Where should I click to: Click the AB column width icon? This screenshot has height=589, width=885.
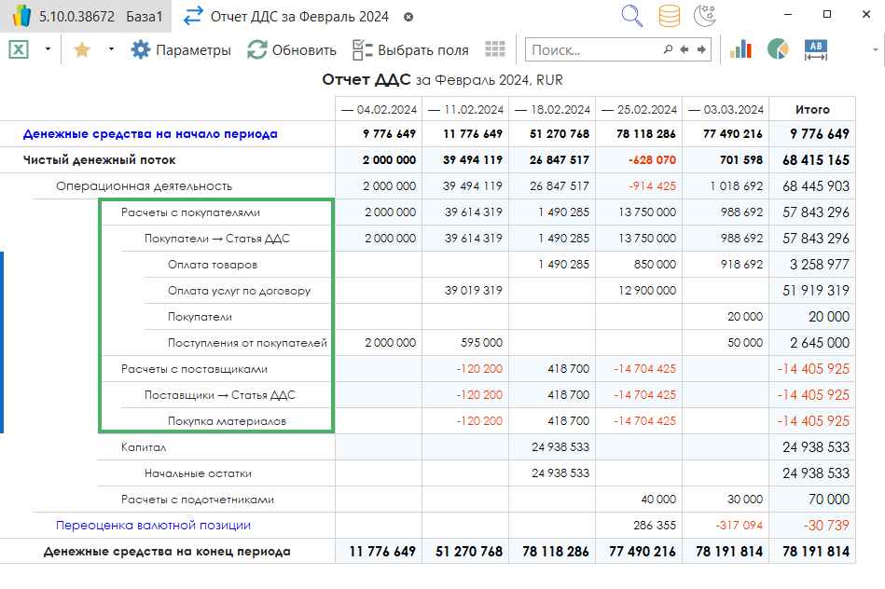816,50
